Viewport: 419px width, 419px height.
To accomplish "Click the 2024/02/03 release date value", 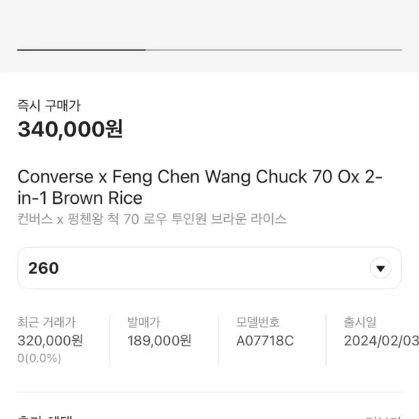I will click(x=381, y=341).
